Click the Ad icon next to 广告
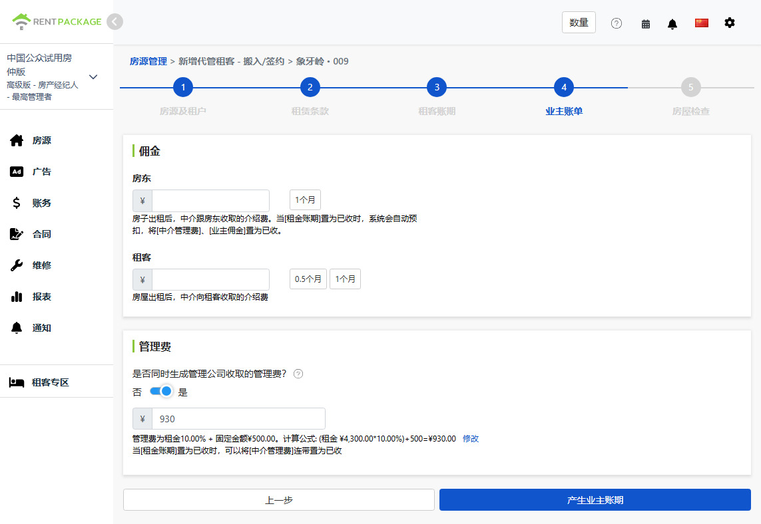 click(x=17, y=172)
